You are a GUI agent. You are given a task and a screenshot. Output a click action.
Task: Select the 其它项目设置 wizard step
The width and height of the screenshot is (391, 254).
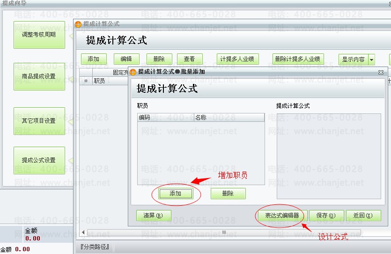point(39,121)
